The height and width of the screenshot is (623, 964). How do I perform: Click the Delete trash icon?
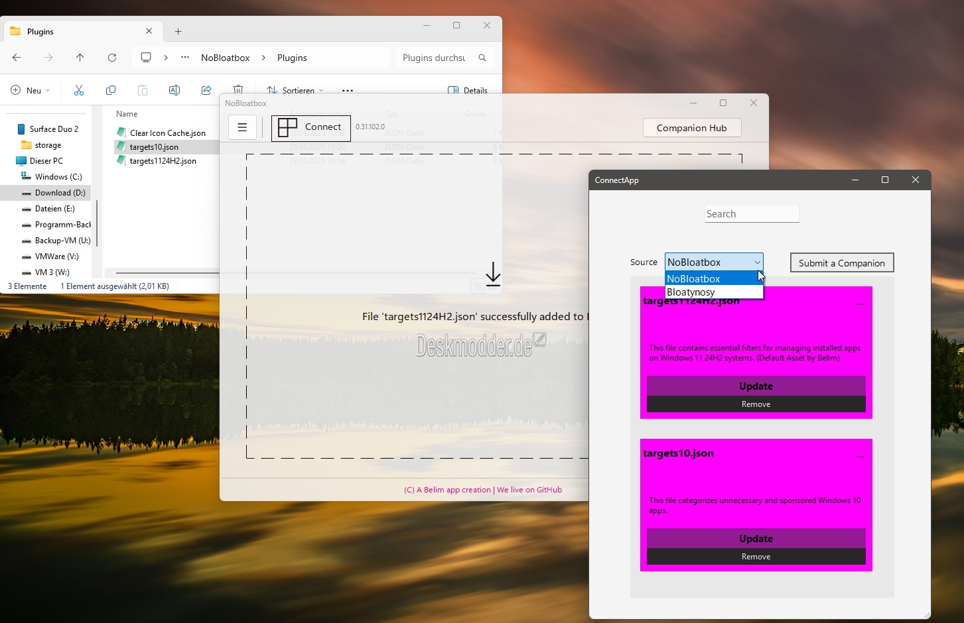tap(238, 89)
